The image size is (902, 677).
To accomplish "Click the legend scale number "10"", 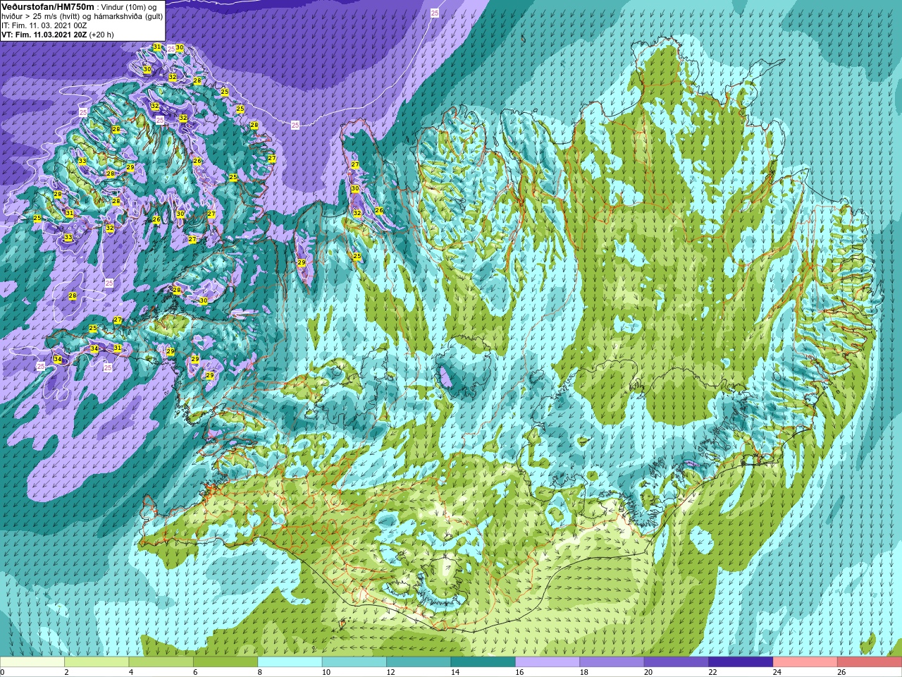I will 326,672.
